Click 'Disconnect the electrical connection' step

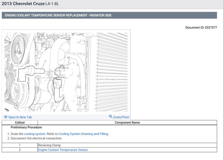36,138
